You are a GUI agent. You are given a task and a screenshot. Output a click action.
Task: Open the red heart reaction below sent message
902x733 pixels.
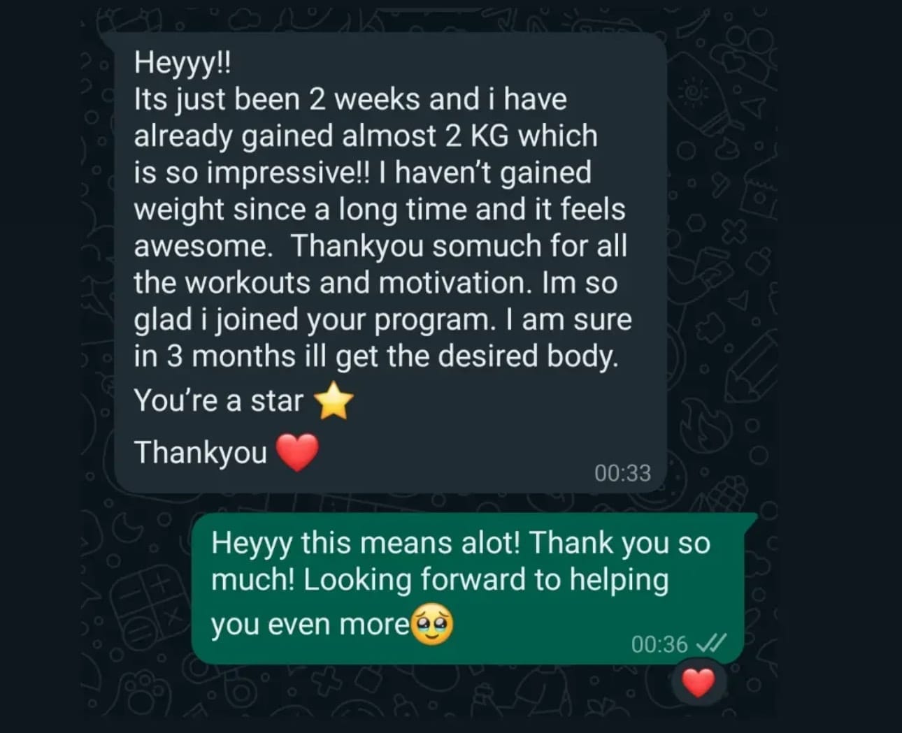click(698, 683)
